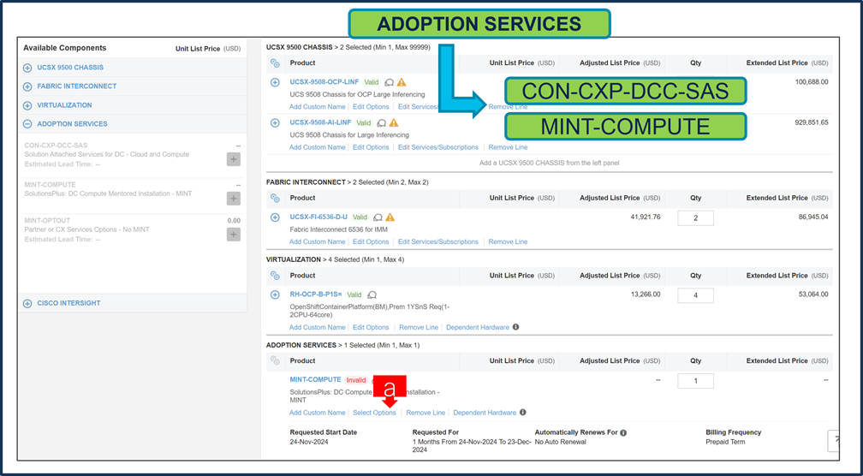Click the Valid badge on RH-OCP-B-P1S=
Screen dimensions: 863x476
click(354, 295)
